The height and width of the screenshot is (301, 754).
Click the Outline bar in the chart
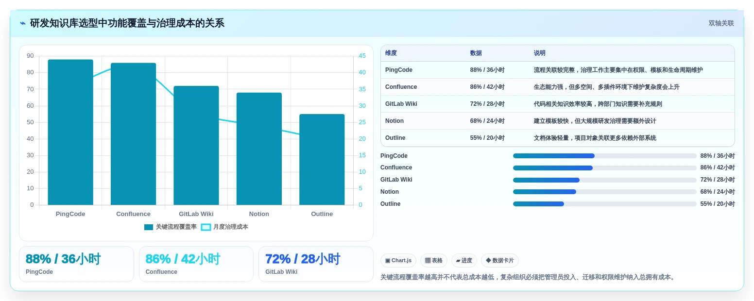[322, 159]
